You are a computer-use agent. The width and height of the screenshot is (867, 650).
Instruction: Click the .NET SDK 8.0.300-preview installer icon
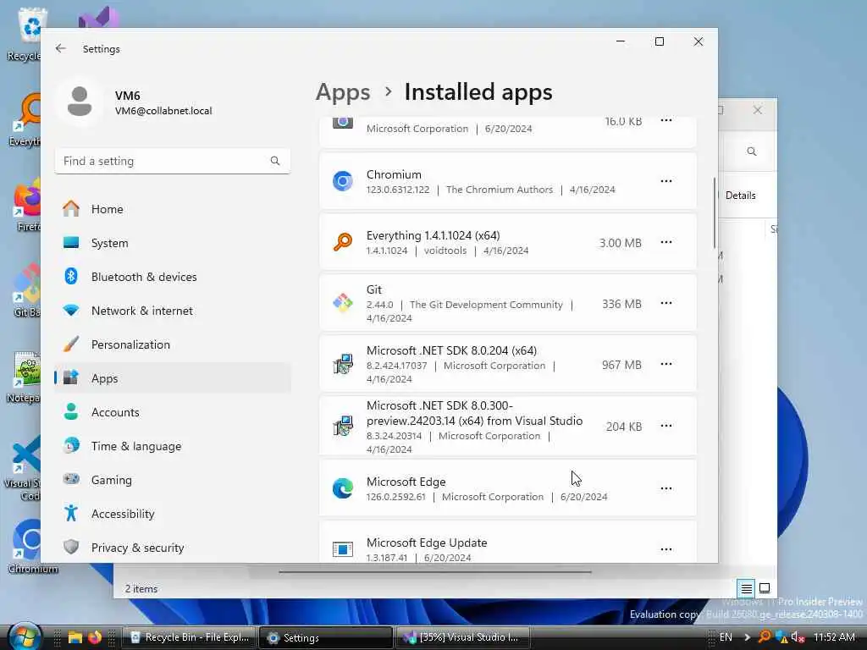[x=343, y=426]
